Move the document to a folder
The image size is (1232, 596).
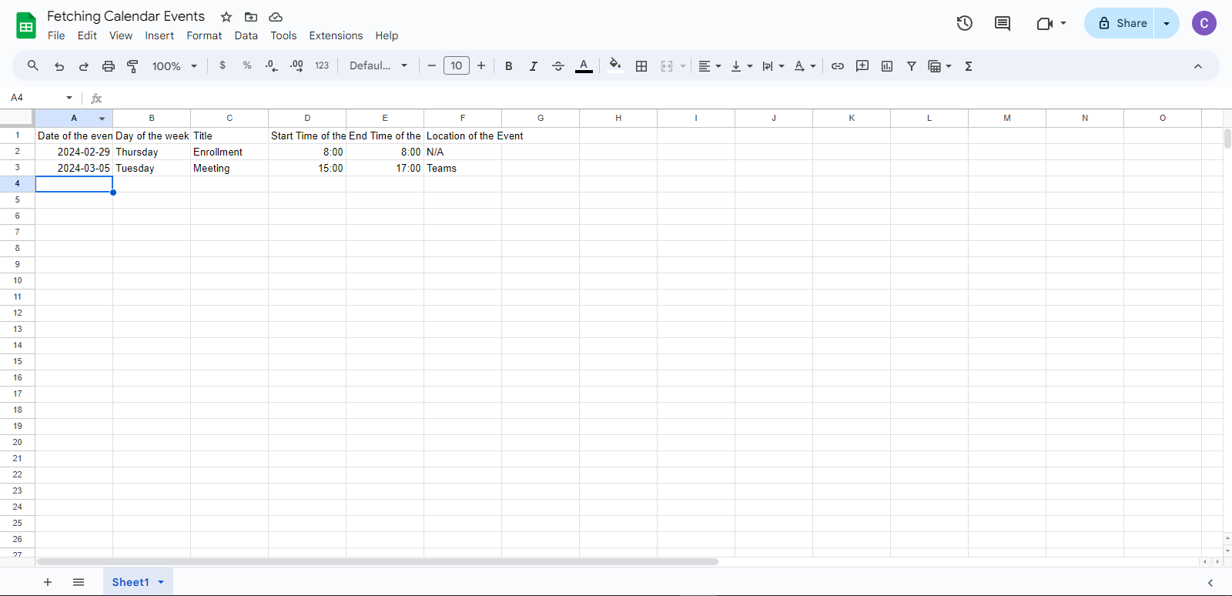(251, 17)
